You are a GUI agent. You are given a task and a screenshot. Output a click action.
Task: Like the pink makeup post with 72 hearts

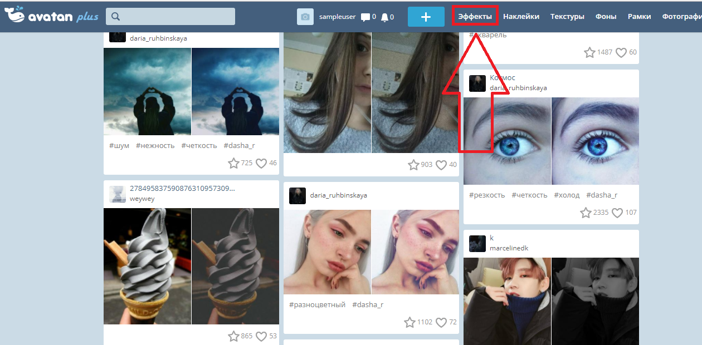pos(441,322)
